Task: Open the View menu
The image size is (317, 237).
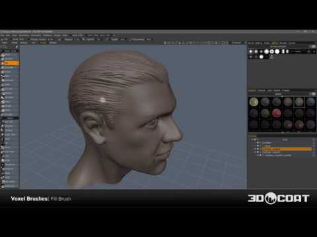Action: point(15,35)
